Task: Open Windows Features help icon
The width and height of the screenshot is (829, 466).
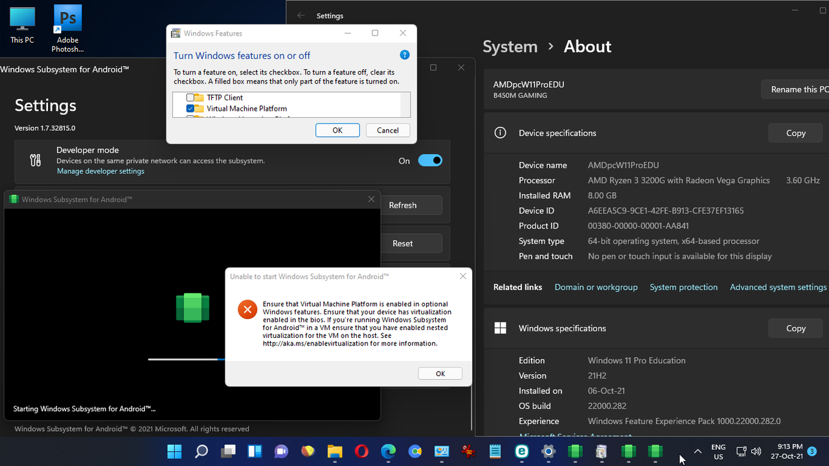Action: click(x=404, y=56)
